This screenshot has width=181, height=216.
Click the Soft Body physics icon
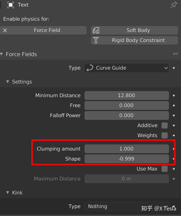(96, 30)
